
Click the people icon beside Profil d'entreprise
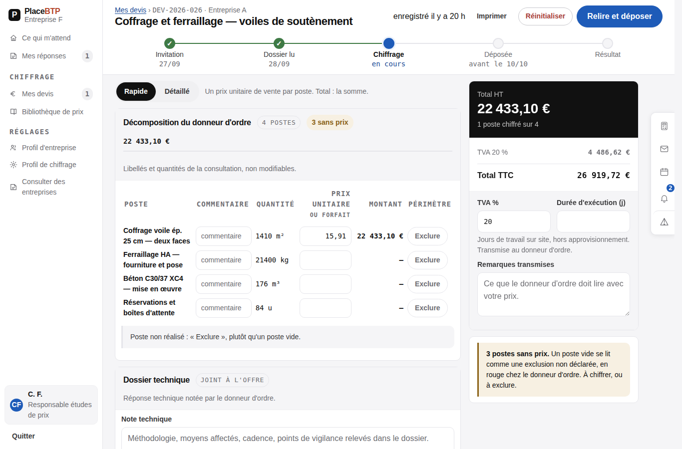(13, 148)
